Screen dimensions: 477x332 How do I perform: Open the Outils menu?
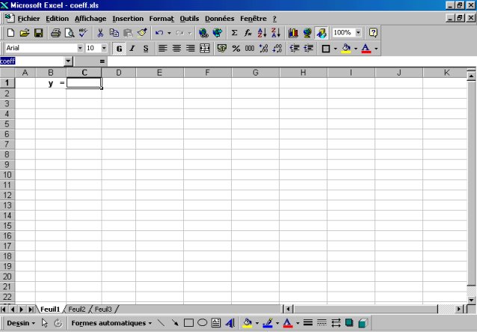click(189, 19)
